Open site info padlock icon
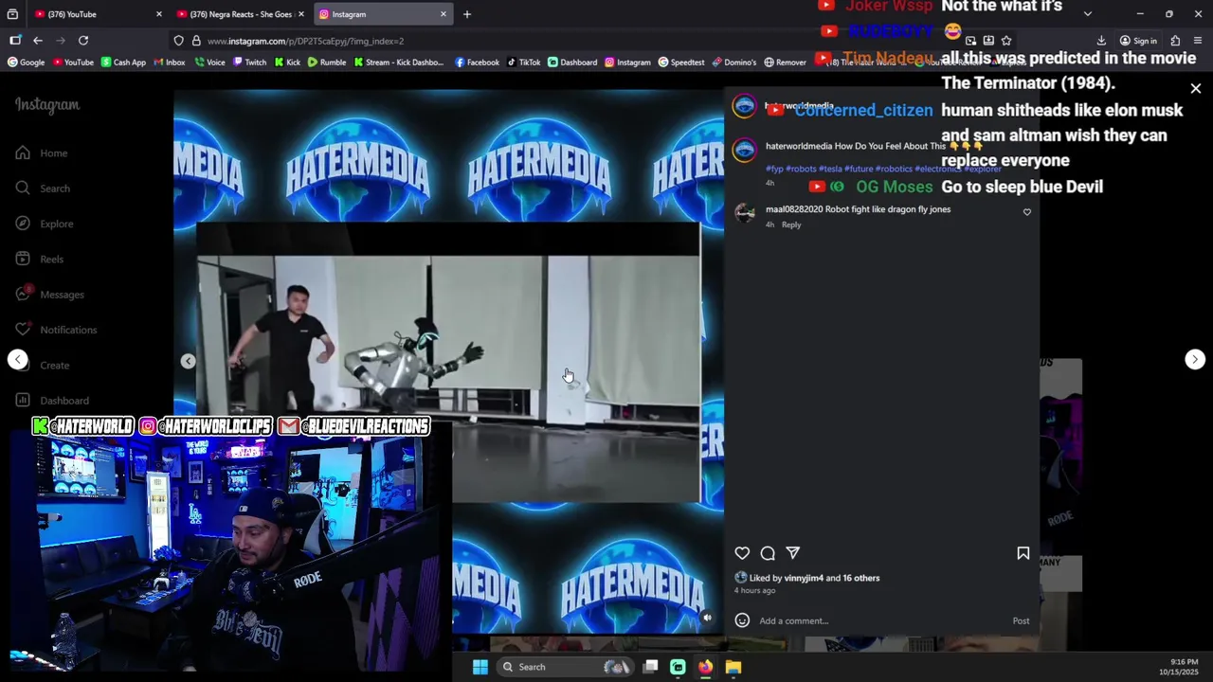 point(196,41)
